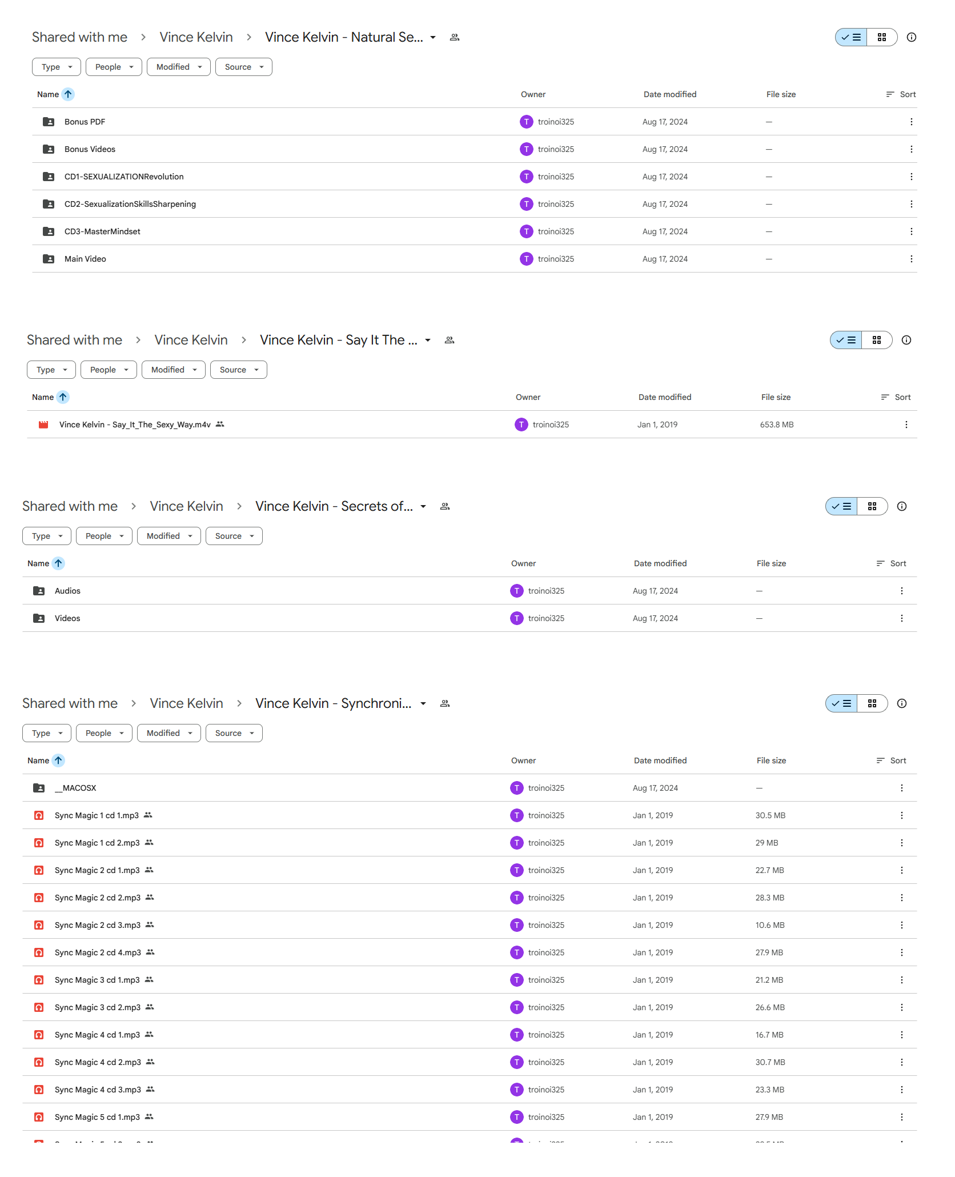Open more options for Say_It_The_Sexy_Way.m4v
This screenshot has height=1177, width=955.
click(906, 425)
